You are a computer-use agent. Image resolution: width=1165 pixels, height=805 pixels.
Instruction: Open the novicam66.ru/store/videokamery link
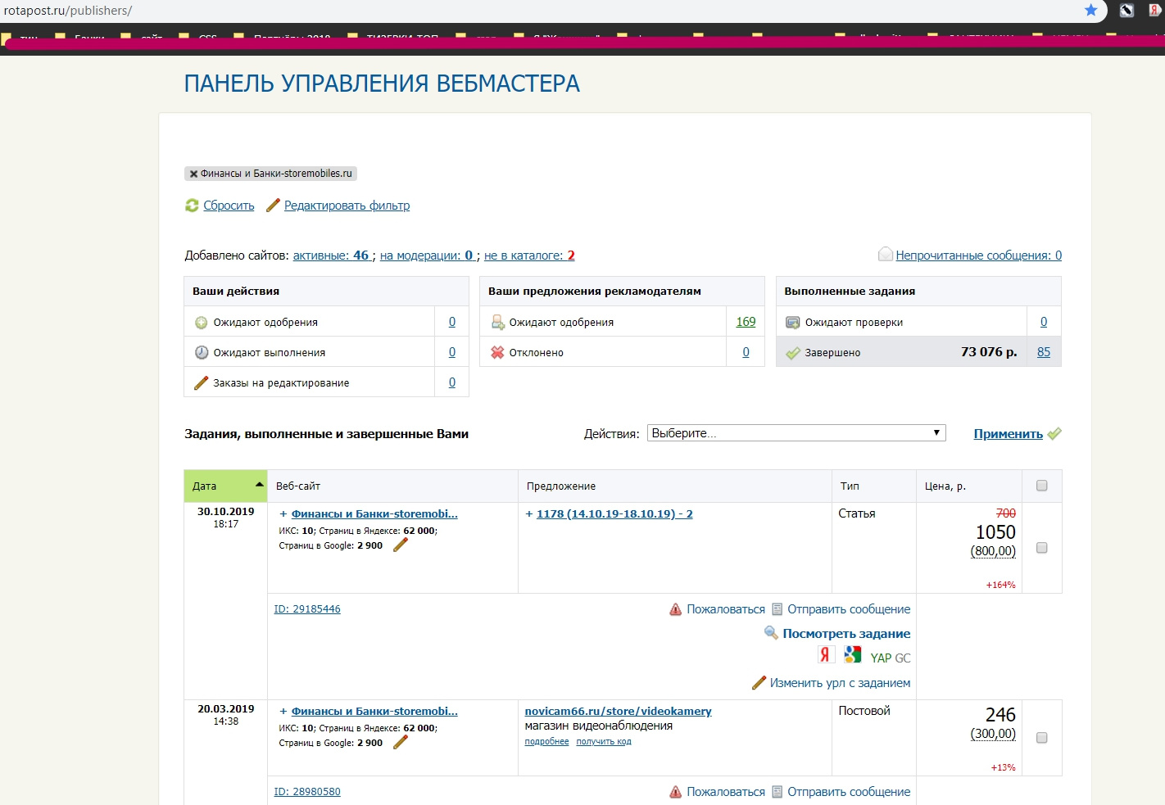pos(618,711)
